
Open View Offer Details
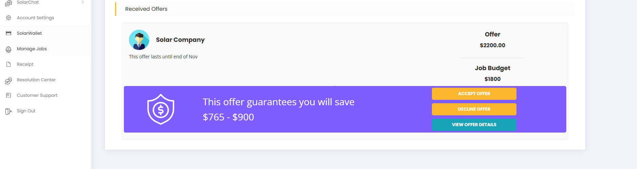[474, 125]
